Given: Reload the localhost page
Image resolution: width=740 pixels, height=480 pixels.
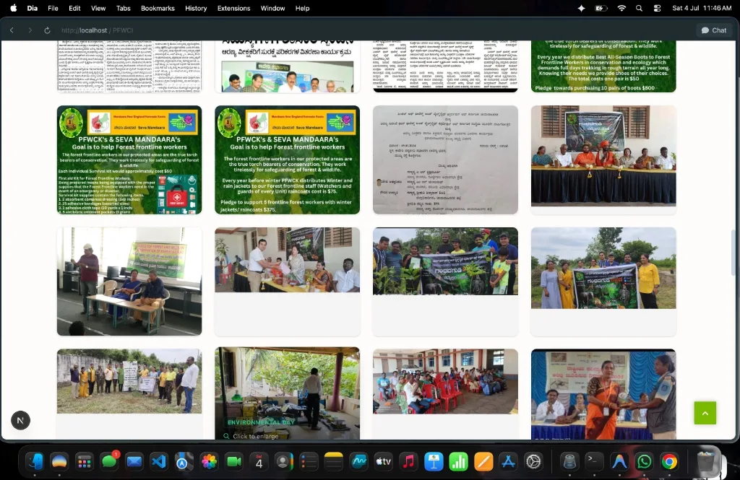Looking at the screenshot, I should [47, 30].
